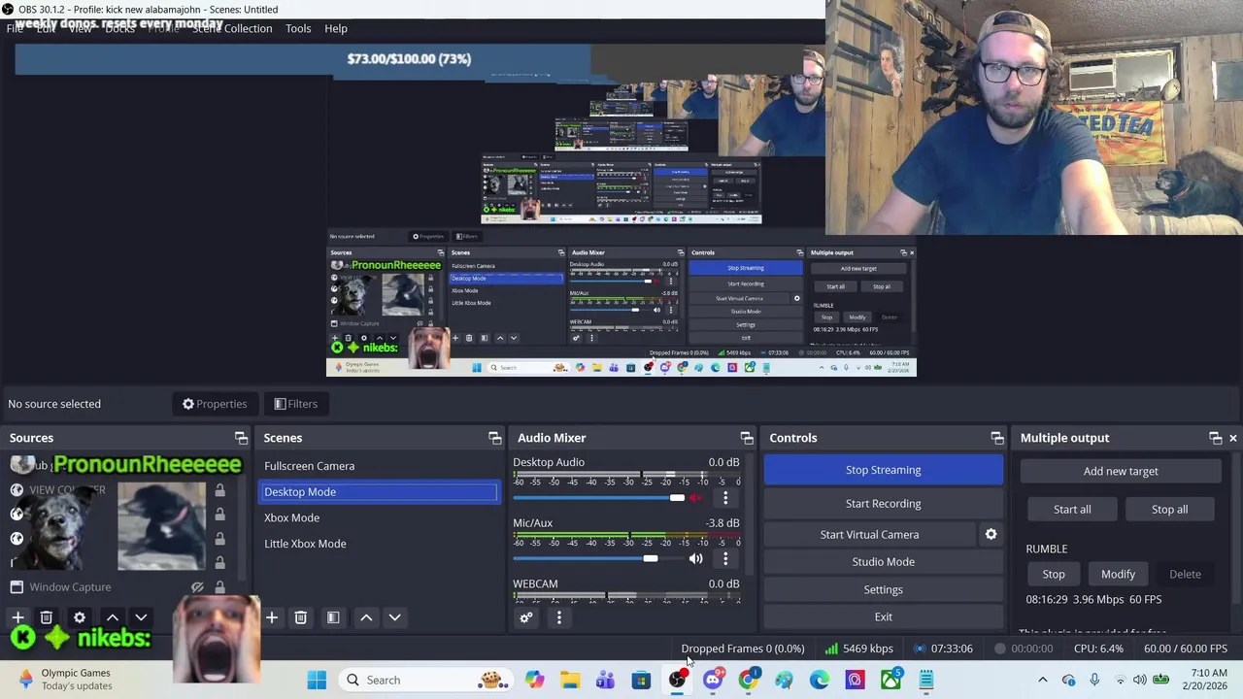Click Stop Streaming button

(x=883, y=470)
